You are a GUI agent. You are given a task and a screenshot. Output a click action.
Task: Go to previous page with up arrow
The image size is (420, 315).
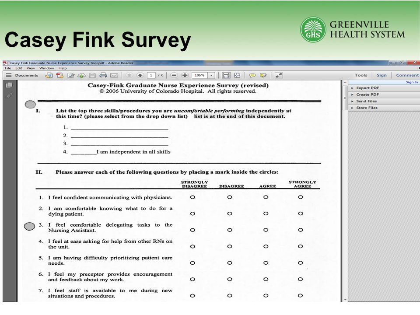(129, 75)
